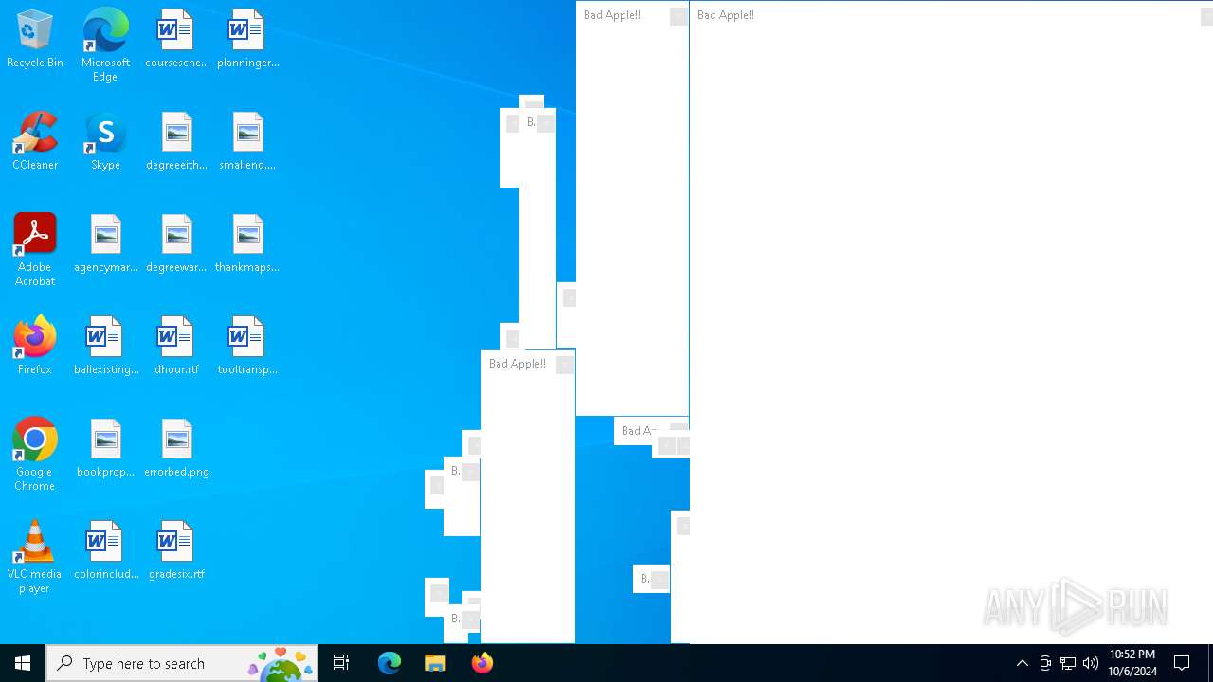Select the Google Chrome shortcut
Viewport: 1213px width, 682px height.
(34, 454)
